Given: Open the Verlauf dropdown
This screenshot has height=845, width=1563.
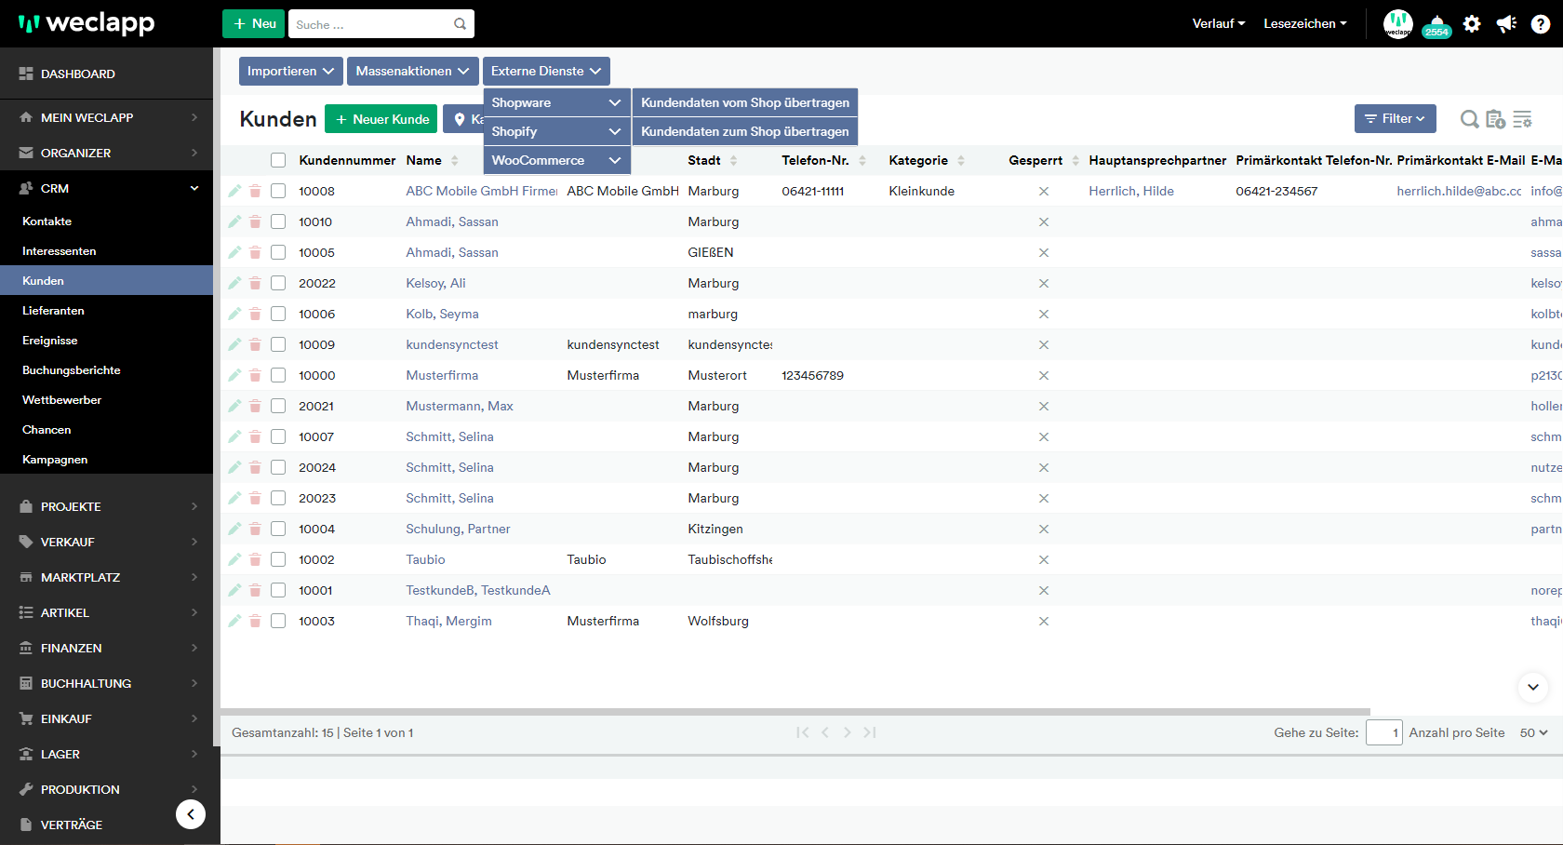Looking at the screenshot, I should 1219,24.
